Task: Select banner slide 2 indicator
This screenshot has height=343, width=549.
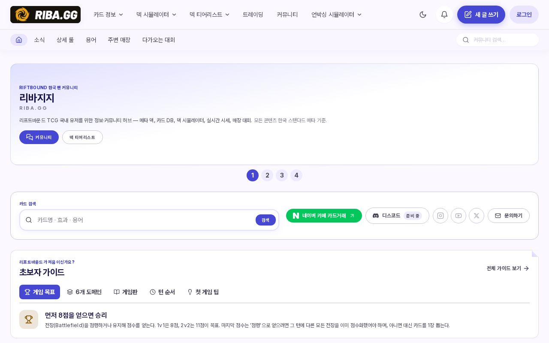Action: click(x=267, y=175)
